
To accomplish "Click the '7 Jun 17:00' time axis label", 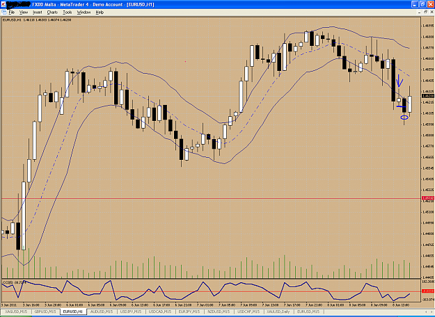I will pos(292,304).
